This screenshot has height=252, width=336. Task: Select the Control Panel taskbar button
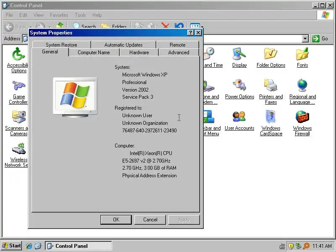tap(79, 246)
